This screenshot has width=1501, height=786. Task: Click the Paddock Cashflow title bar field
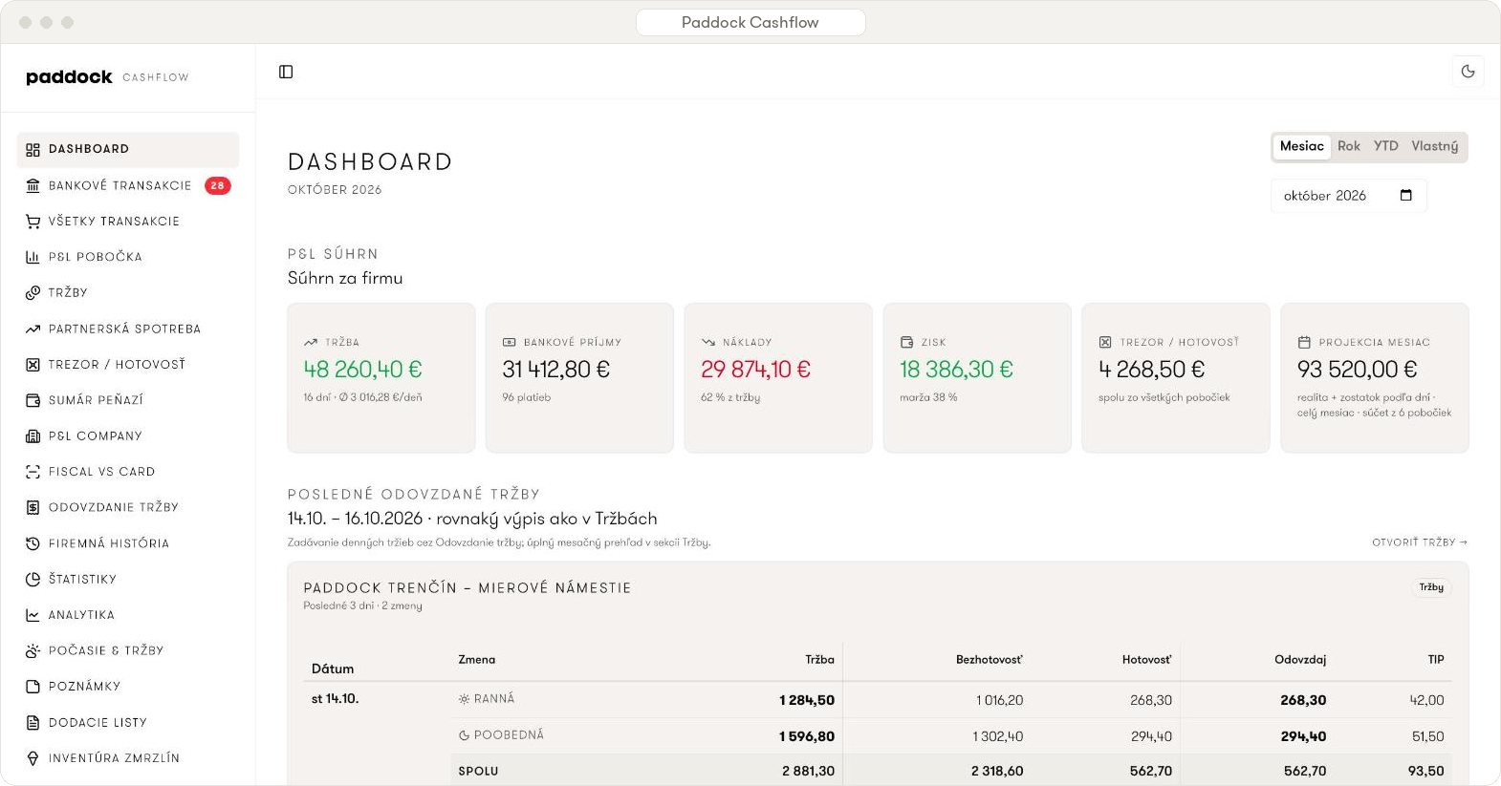pos(750,22)
